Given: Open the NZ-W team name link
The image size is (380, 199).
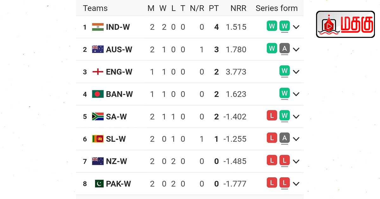Looking at the screenshot, I should (x=117, y=161).
